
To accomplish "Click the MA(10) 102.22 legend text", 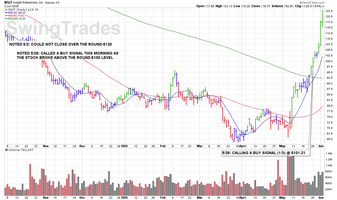I will click(17, 12).
